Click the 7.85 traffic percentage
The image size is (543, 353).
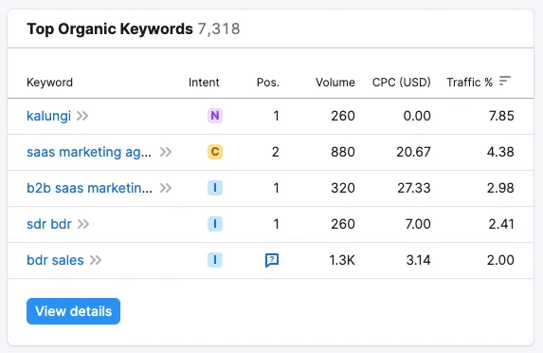pos(501,116)
